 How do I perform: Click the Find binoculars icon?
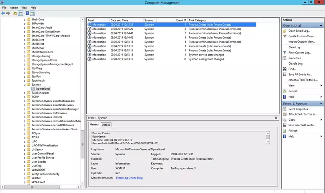point(284,69)
